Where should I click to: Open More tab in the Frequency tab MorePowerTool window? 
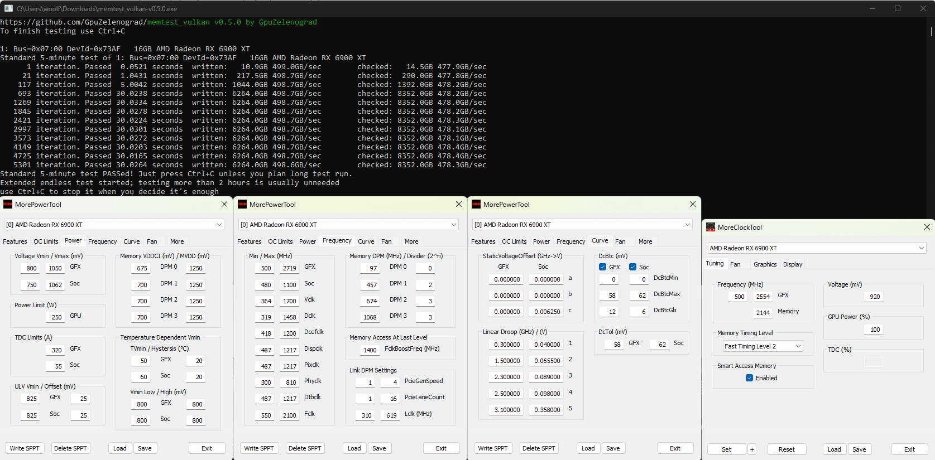(411, 241)
